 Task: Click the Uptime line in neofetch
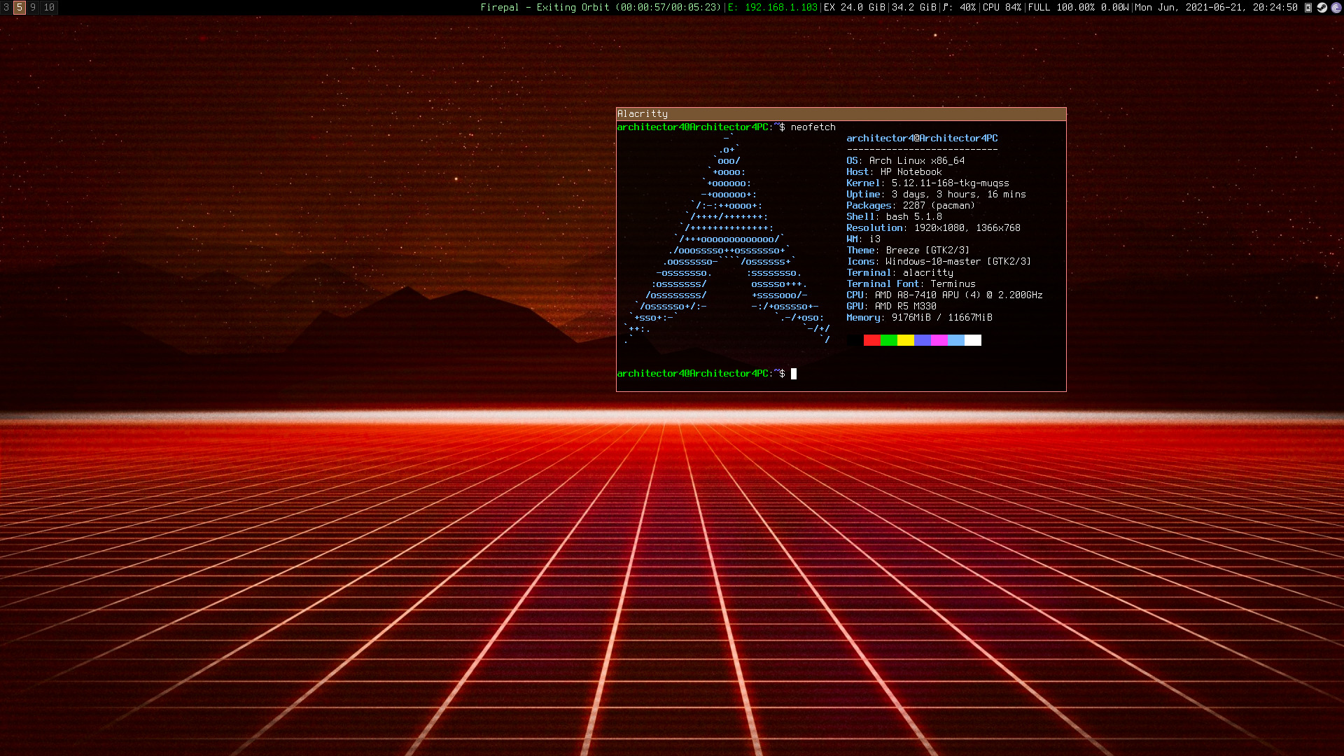pos(936,195)
